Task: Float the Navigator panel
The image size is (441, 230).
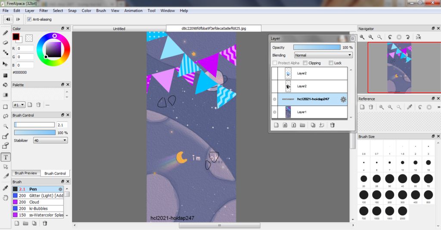Action: pos(433,28)
